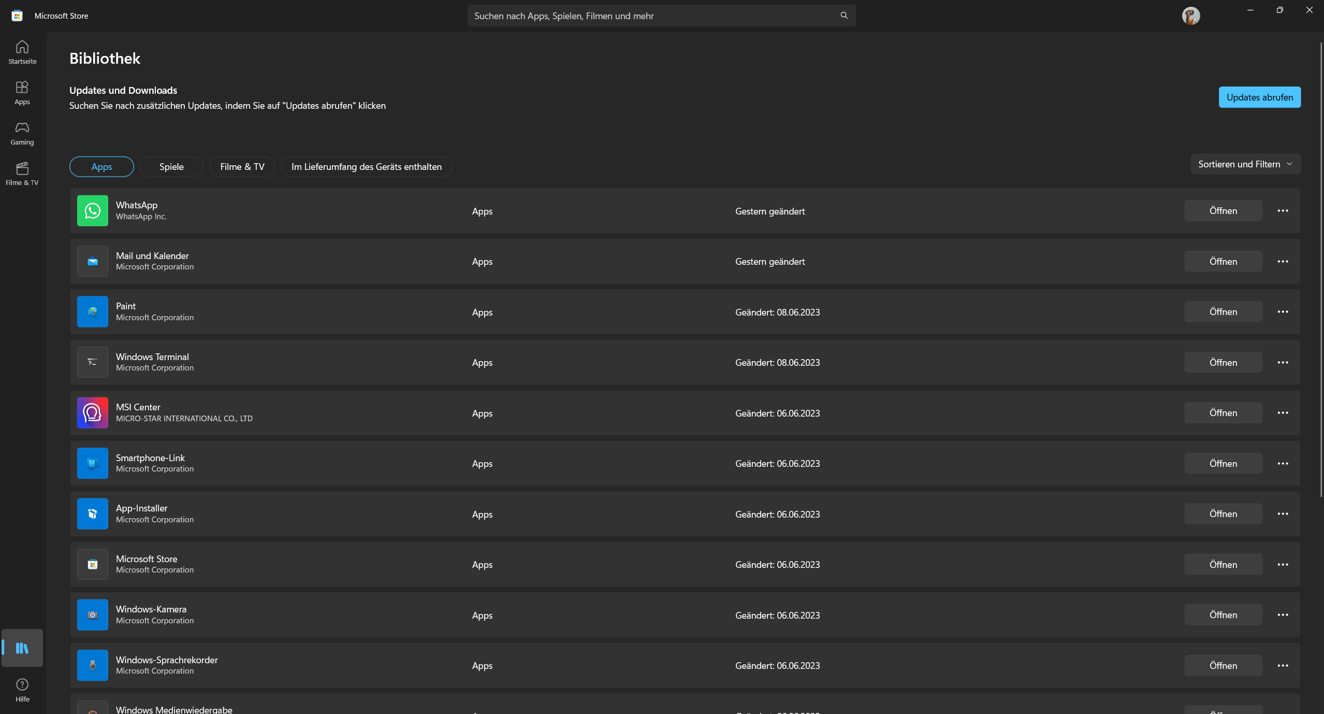Select Im Lieferumfang des Geräts enthalten tab
Viewport: 1324px width, 714px height.
tap(366, 167)
